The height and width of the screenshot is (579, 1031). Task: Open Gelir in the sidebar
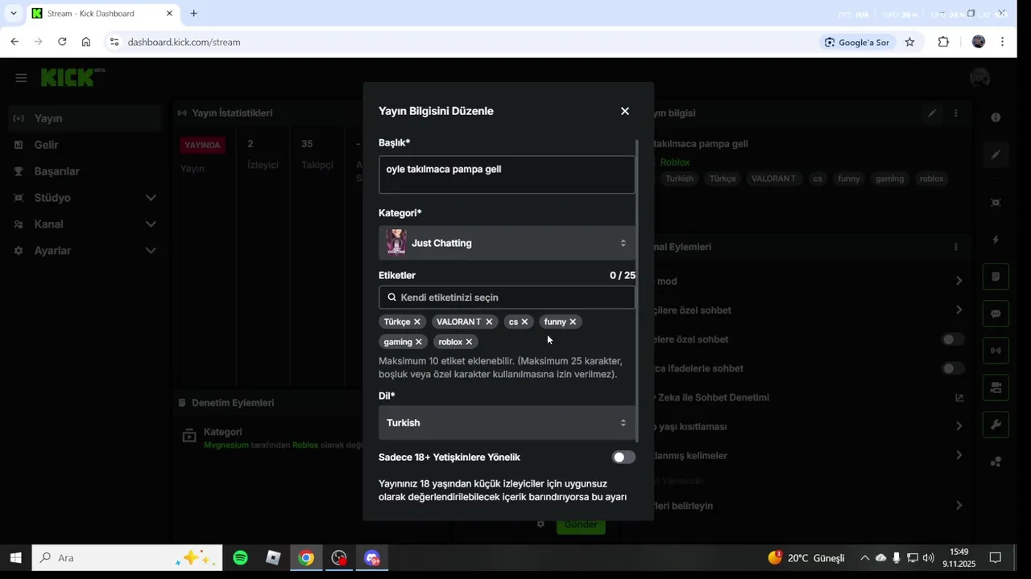tap(85, 145)
